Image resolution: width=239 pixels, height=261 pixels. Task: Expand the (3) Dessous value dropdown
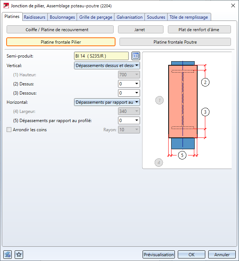pyautogui.click(x=129, y=93)
